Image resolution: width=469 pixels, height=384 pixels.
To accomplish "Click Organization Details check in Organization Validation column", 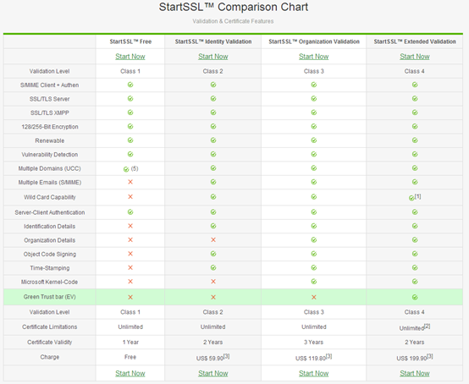I will [x=314, y=239].
